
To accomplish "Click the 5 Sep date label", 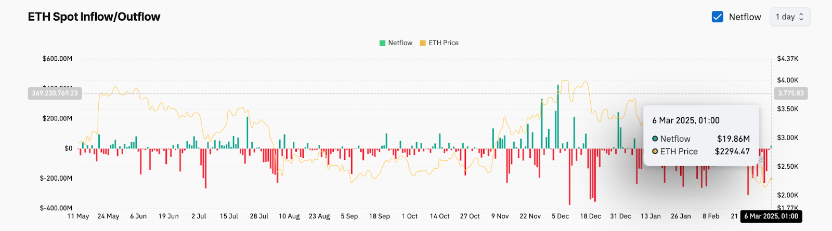I will click(x=349, y=216).
